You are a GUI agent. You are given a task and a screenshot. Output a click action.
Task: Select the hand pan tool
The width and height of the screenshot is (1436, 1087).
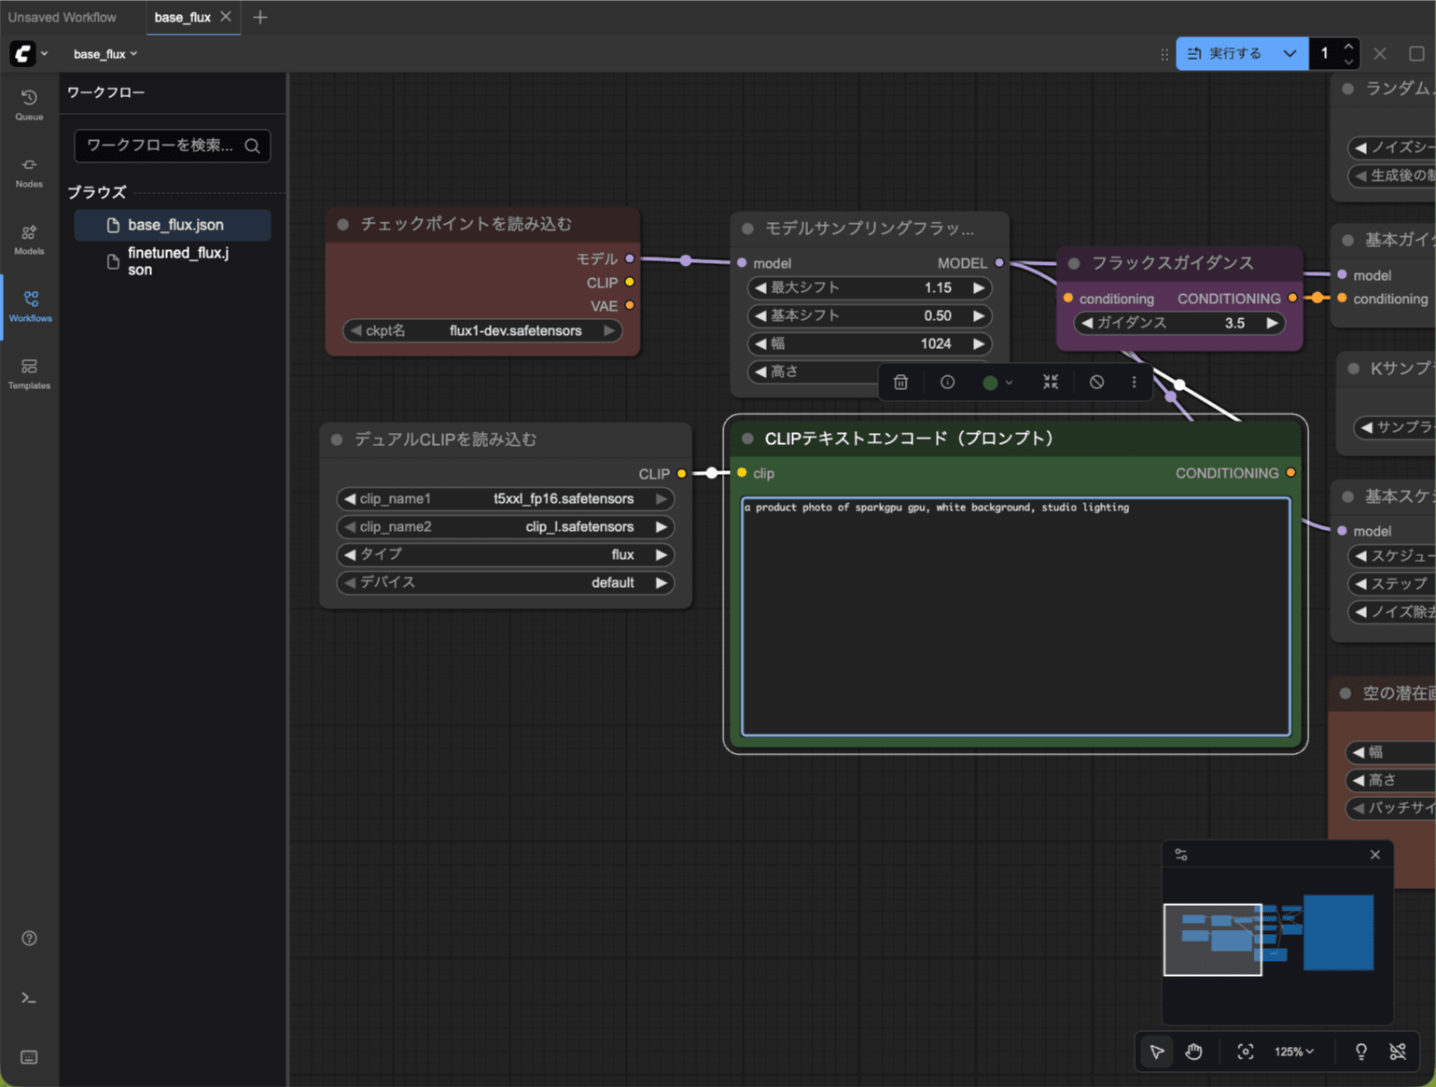[x=1193, y=1052]
